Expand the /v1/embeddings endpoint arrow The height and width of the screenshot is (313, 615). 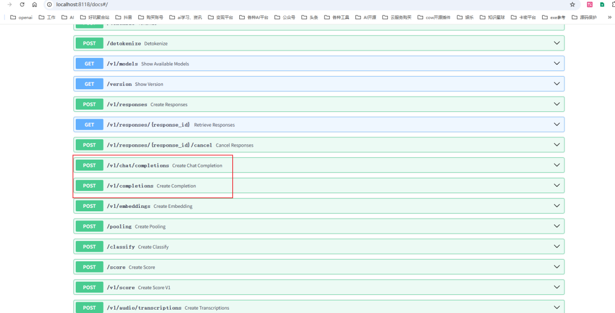556,206
